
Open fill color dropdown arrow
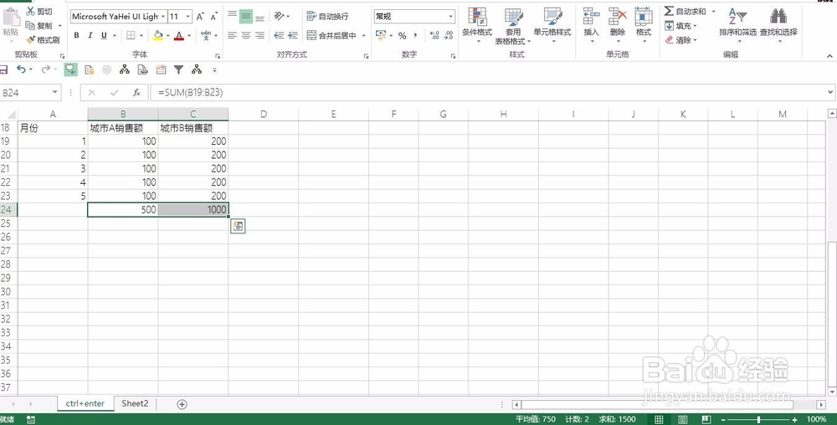click(167, 36)
